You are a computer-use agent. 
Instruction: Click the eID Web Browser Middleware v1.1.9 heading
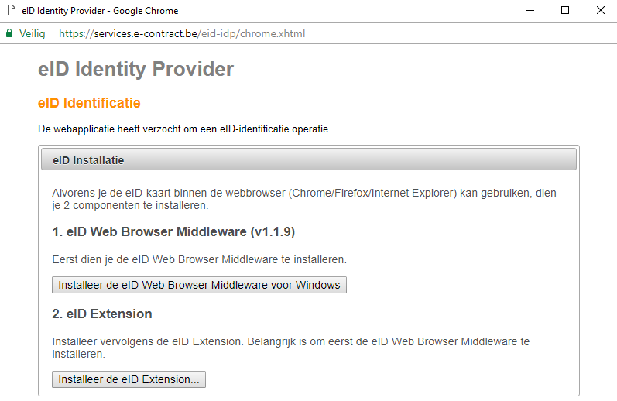point(173,231)
